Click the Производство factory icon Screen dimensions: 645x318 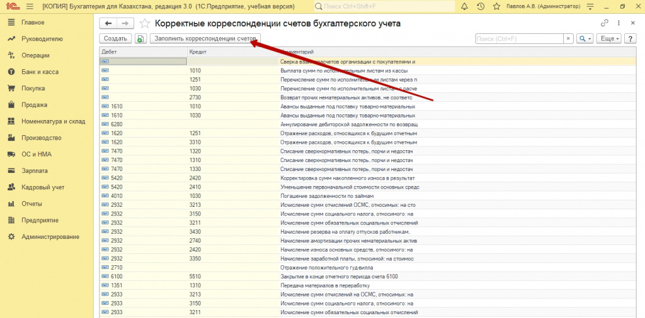pyautogui.click(x=11, y=138)
